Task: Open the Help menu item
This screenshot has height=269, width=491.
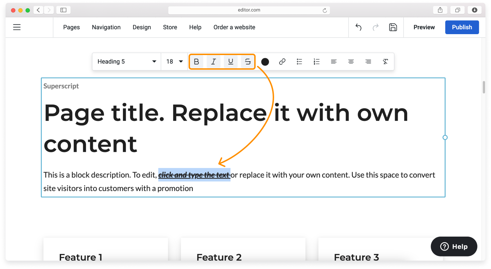Action: tap(195, 27)
